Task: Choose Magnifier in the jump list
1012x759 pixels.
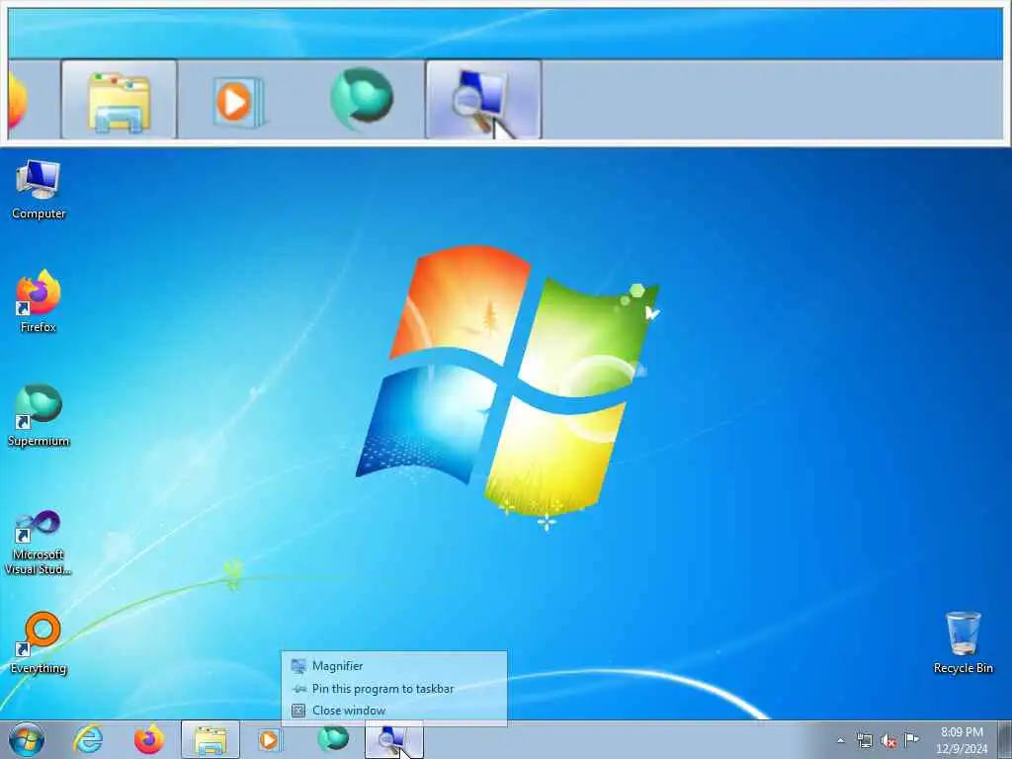Action: tap(393, 665)
